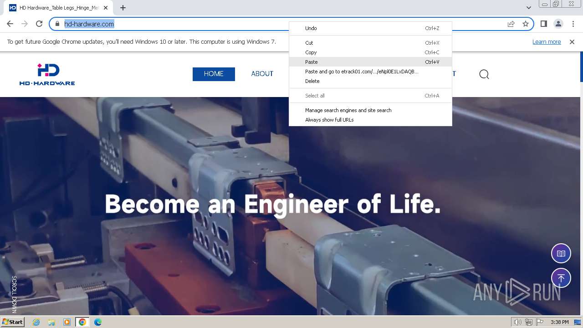Click the back-to-top arrow button
This screenshot has height=328, width=583.
(x=561, y=278)
